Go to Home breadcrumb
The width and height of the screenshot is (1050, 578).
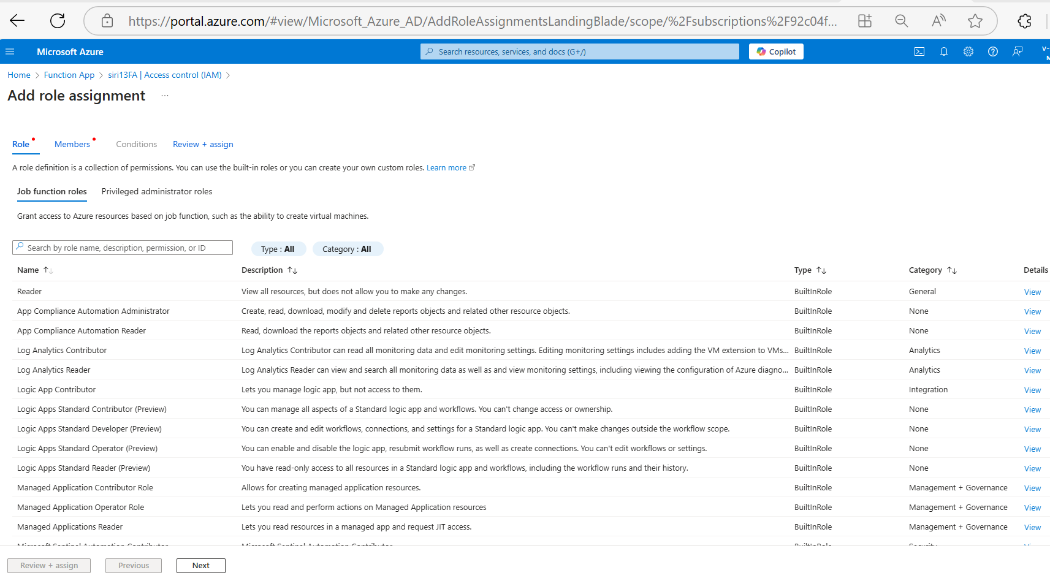[19, 75]
